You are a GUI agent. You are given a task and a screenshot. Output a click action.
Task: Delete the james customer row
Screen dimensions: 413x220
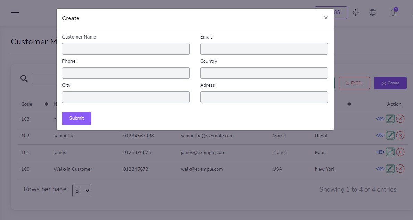tap(400, 152)
